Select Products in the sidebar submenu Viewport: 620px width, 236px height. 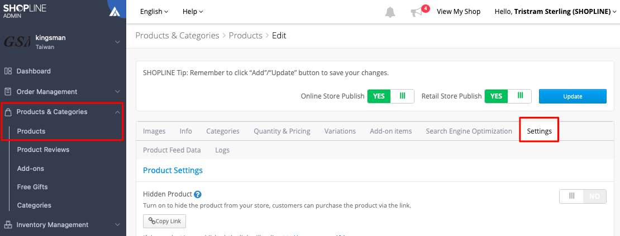click(31, 131)
